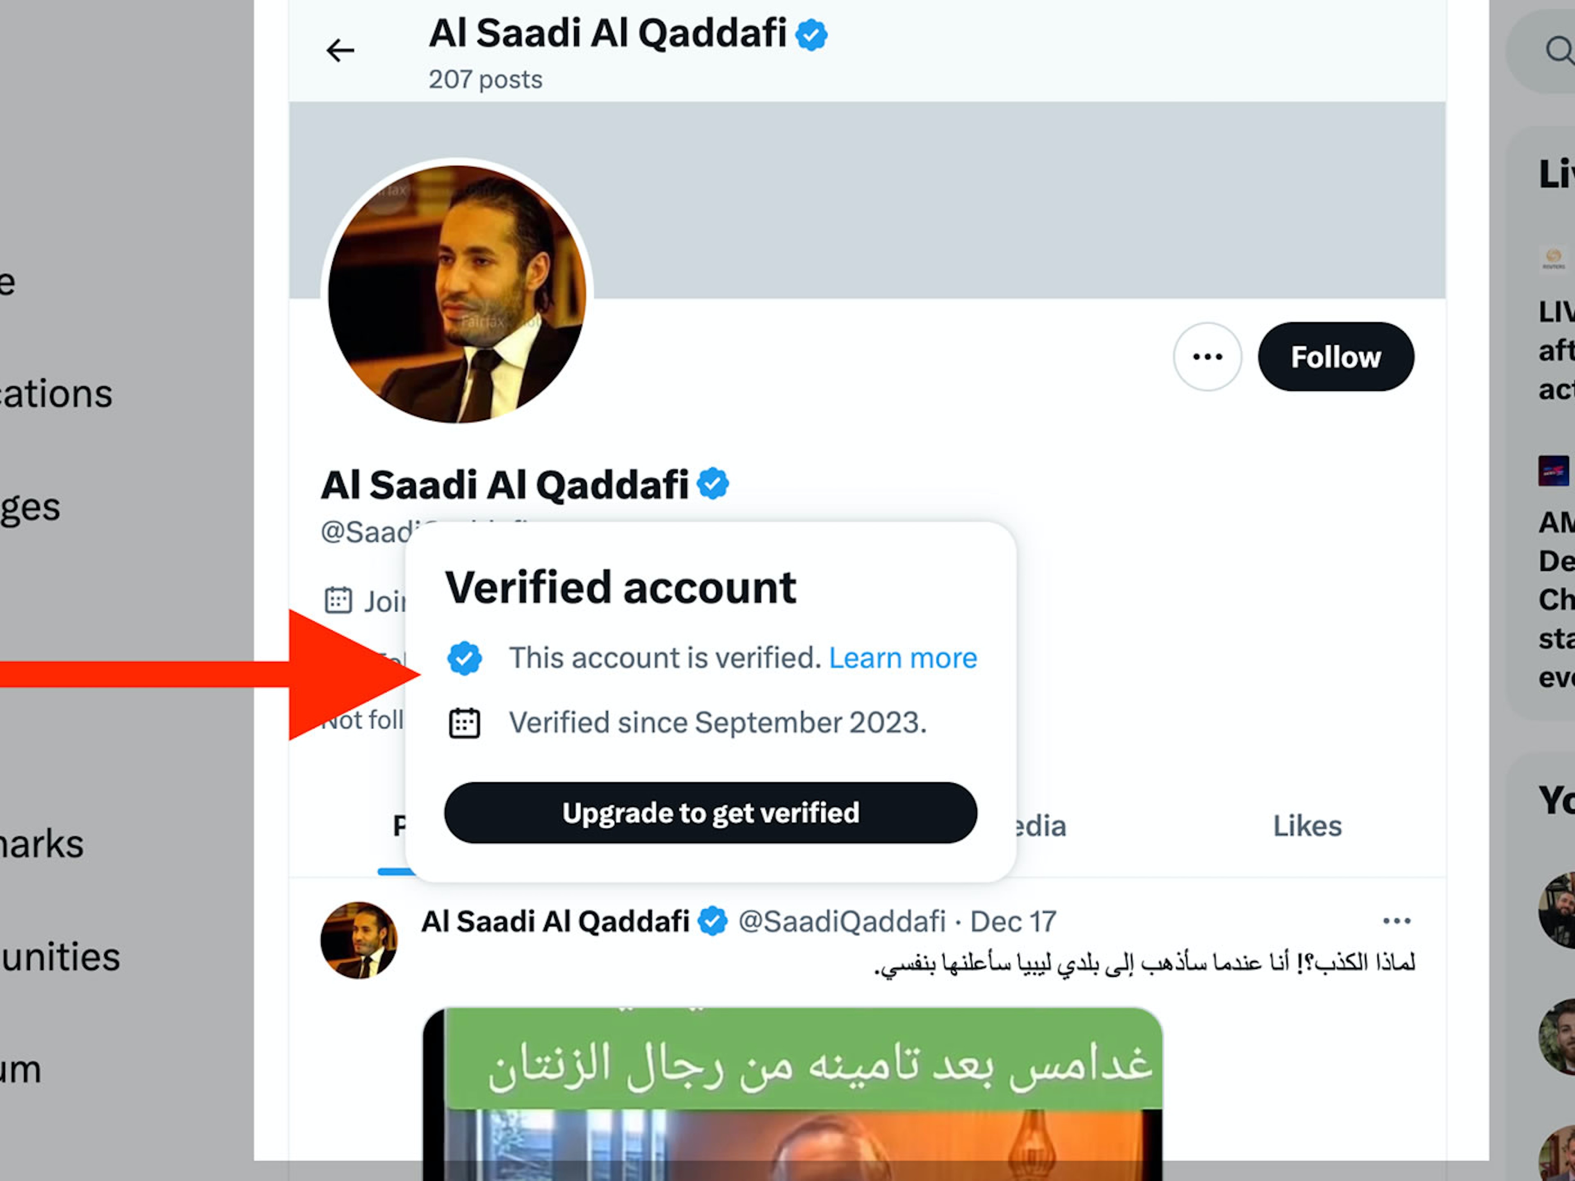Click the blue checkmark icon in the Verified account popup
This screenshot has width=1575, height=1181.
click(x=464, y=659)
